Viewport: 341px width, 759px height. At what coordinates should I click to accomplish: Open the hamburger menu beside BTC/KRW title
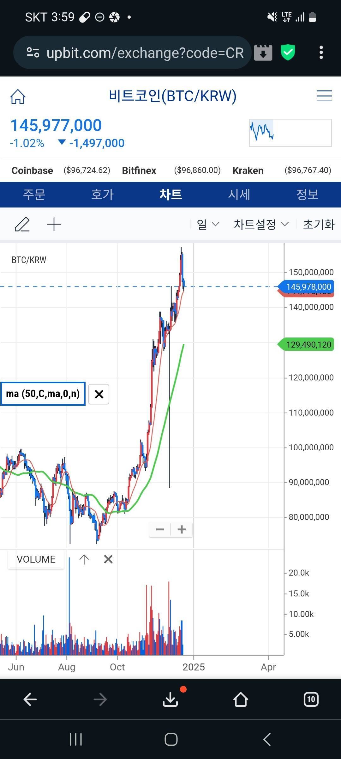tap(324, 96)
